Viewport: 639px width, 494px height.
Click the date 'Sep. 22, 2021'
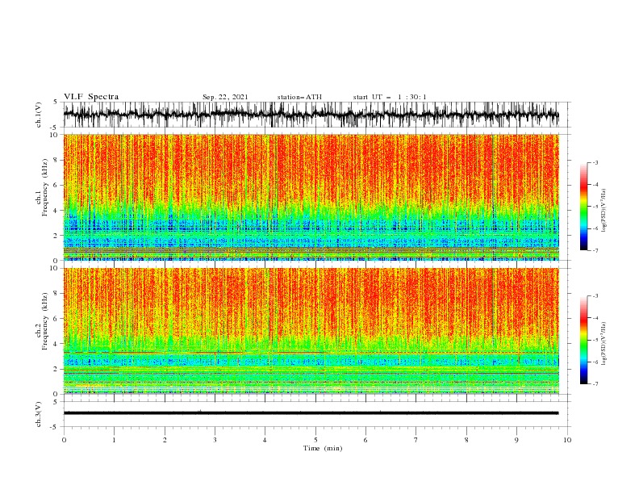tap(225, 97)
